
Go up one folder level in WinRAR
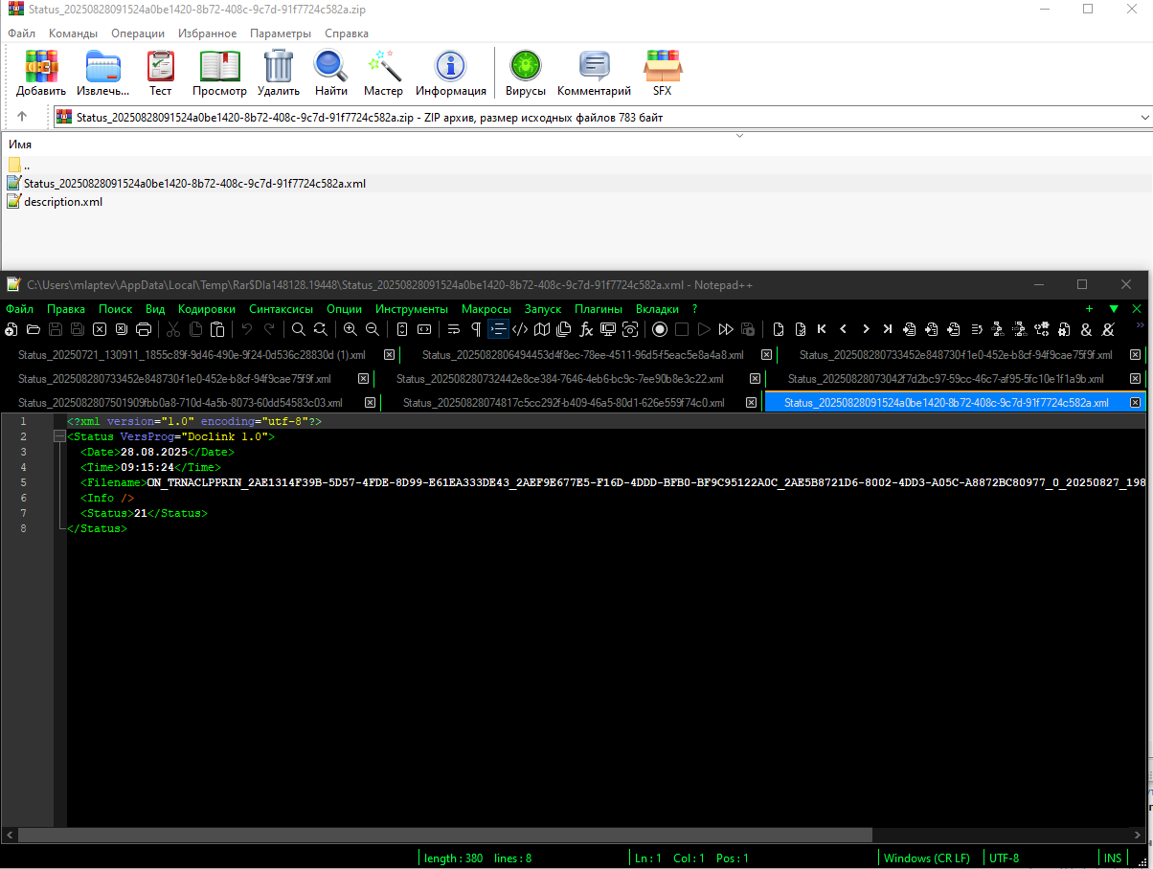pyautogui.click(x=21, y=117)
